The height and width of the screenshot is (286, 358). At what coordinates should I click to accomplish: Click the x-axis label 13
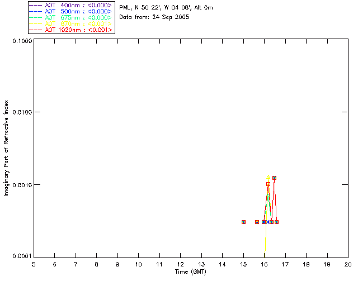(x=201, y=264)
